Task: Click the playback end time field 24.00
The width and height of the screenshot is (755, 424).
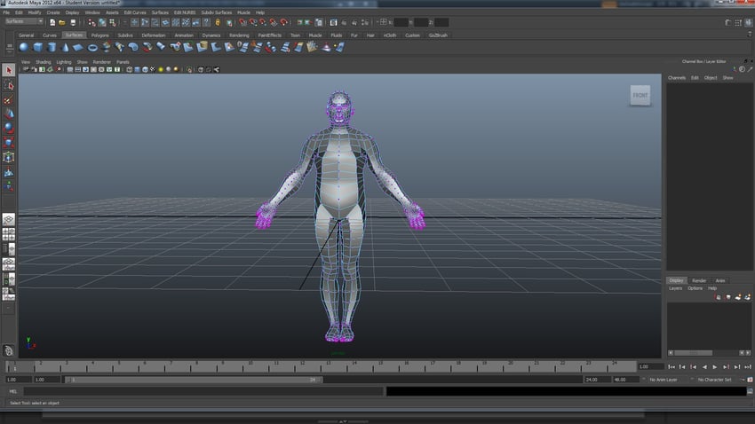Action: (x=597, y=380)
